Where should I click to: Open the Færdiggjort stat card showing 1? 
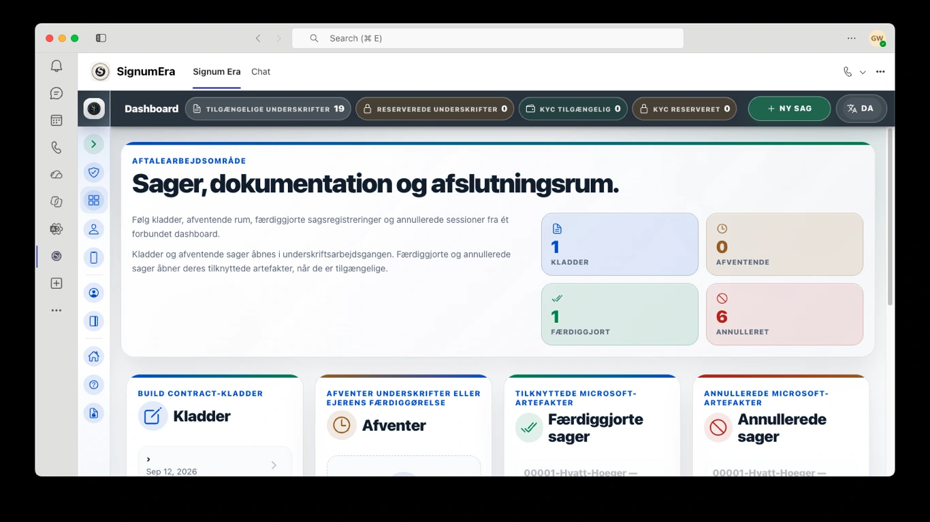tap(620, 314)
